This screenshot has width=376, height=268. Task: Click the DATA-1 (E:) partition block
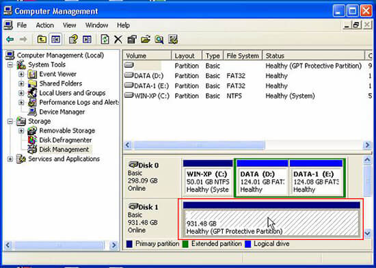pos(316,178)
